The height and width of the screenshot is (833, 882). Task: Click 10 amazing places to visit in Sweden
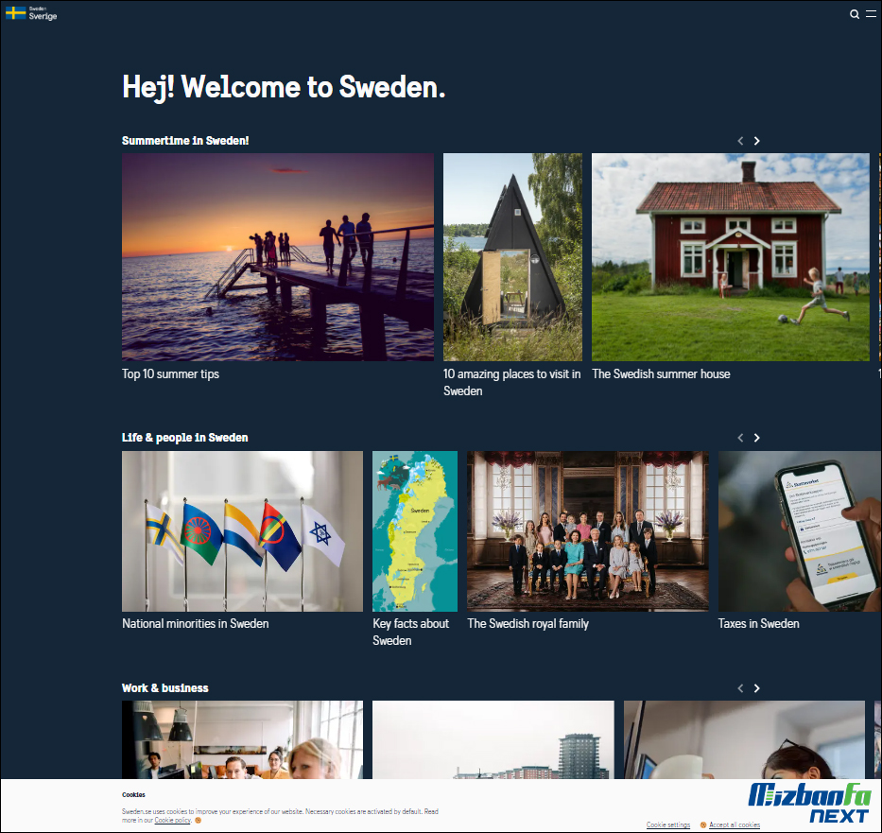pos(511,383)
